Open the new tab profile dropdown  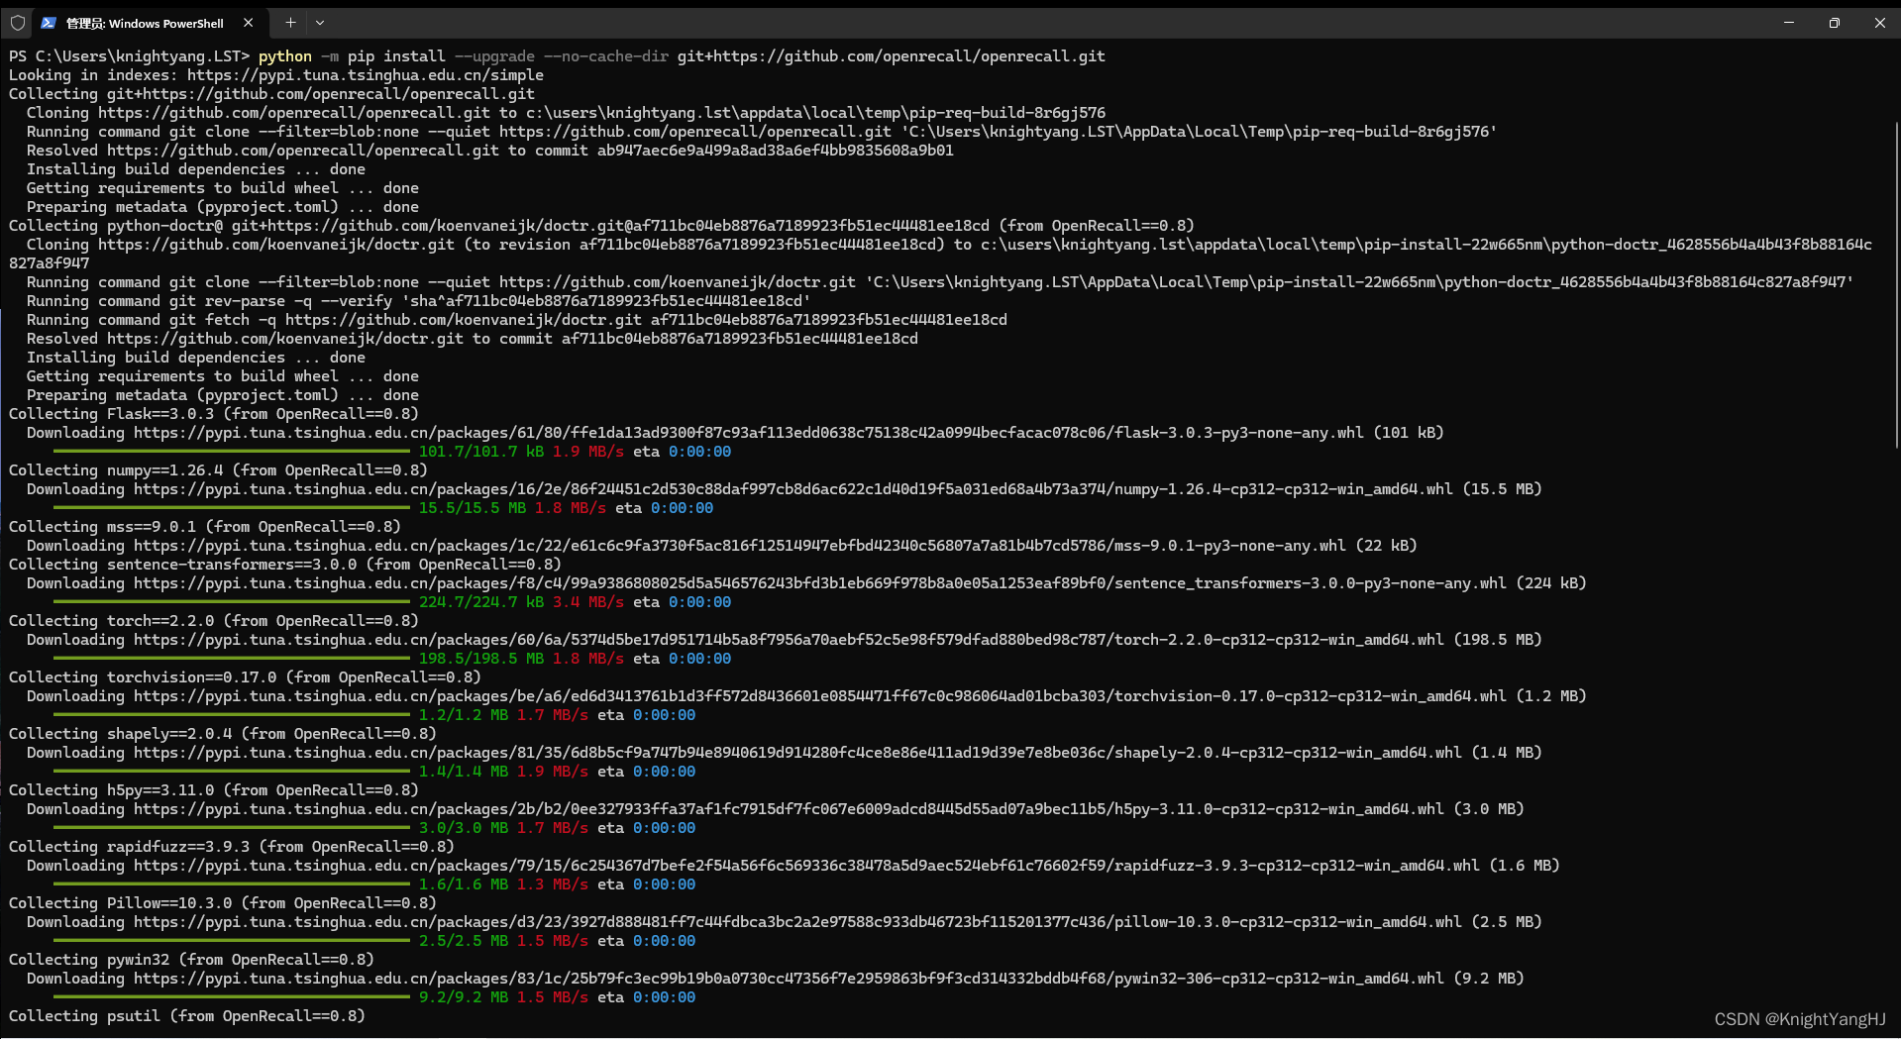coord(320,23)
